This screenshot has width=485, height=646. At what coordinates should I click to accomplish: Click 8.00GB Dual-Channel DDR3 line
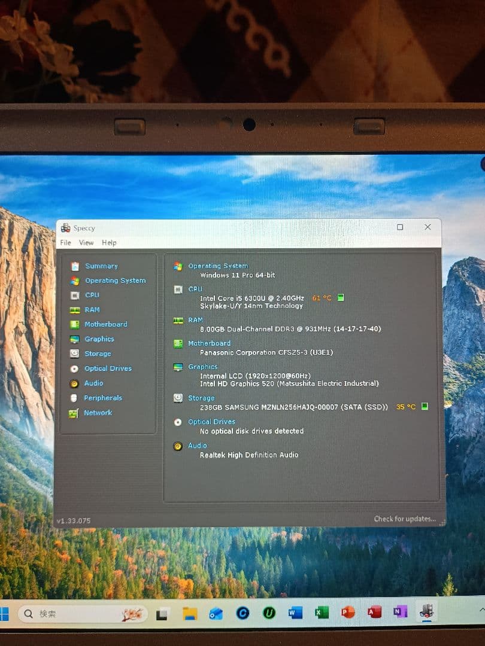pos(290,329)
